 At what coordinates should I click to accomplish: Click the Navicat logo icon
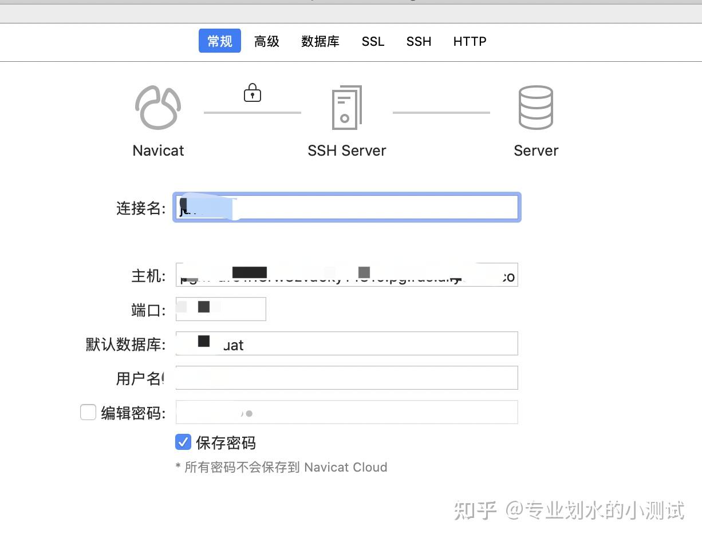[158, 108]
